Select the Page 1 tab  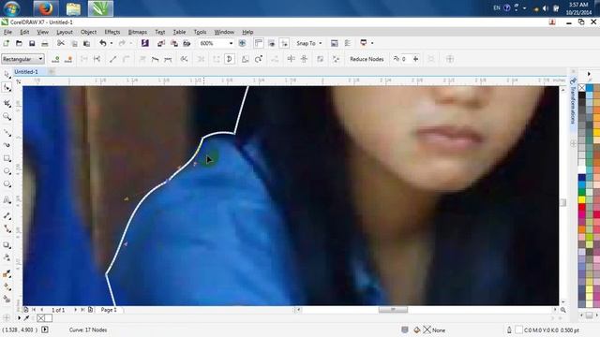pyautogui.click(x=109, y=310)
